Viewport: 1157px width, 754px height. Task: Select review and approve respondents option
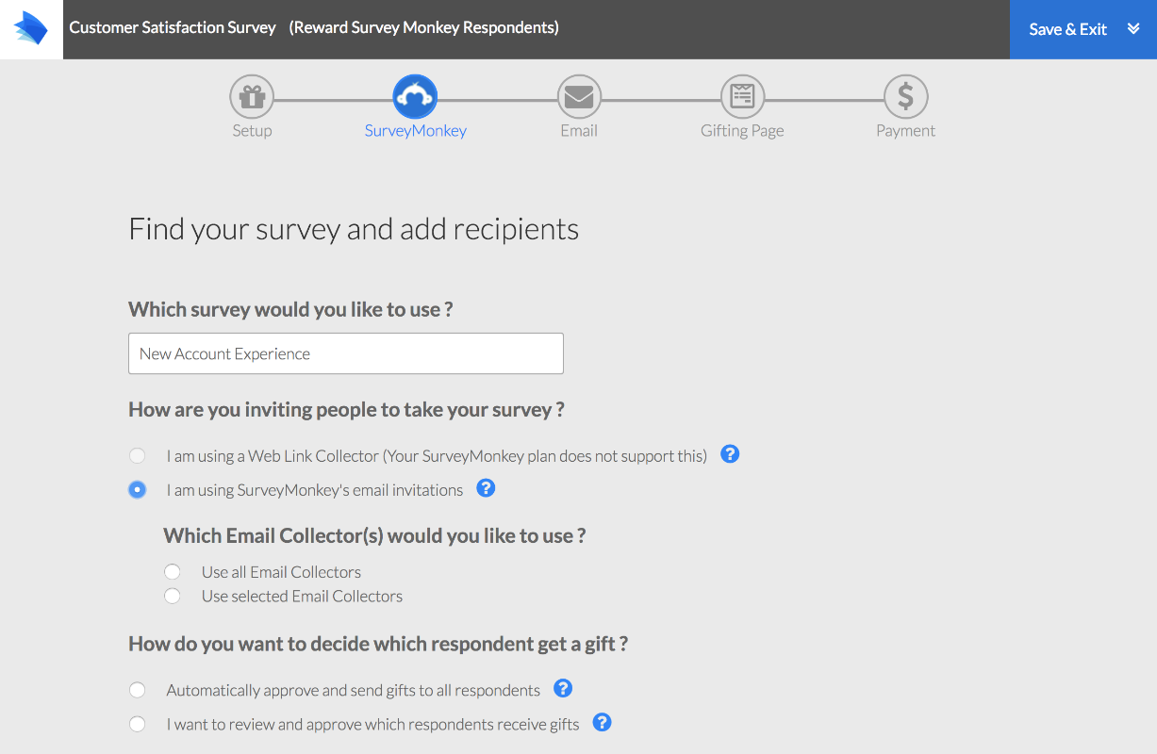[x=138, y=724]
